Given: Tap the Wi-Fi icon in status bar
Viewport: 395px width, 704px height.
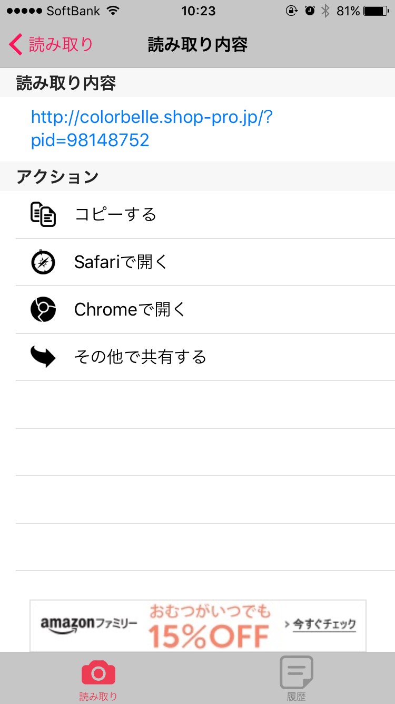Looking at the screenshot, I should (x=113, y=11).
